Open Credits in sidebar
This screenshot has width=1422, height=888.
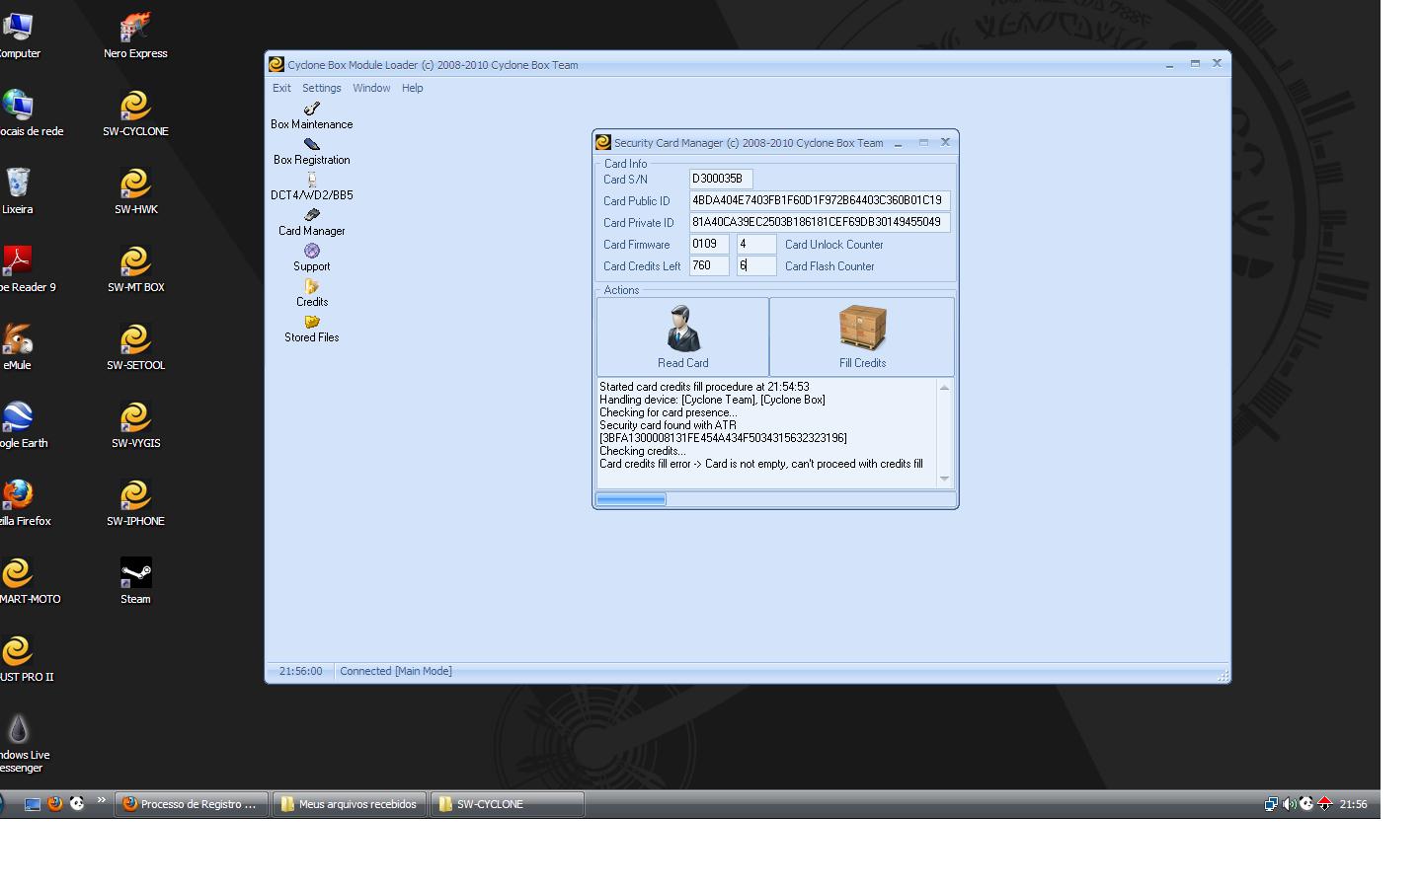pos(311,293)
